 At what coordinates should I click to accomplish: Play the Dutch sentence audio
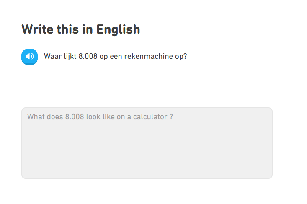[x=29, y=57]
